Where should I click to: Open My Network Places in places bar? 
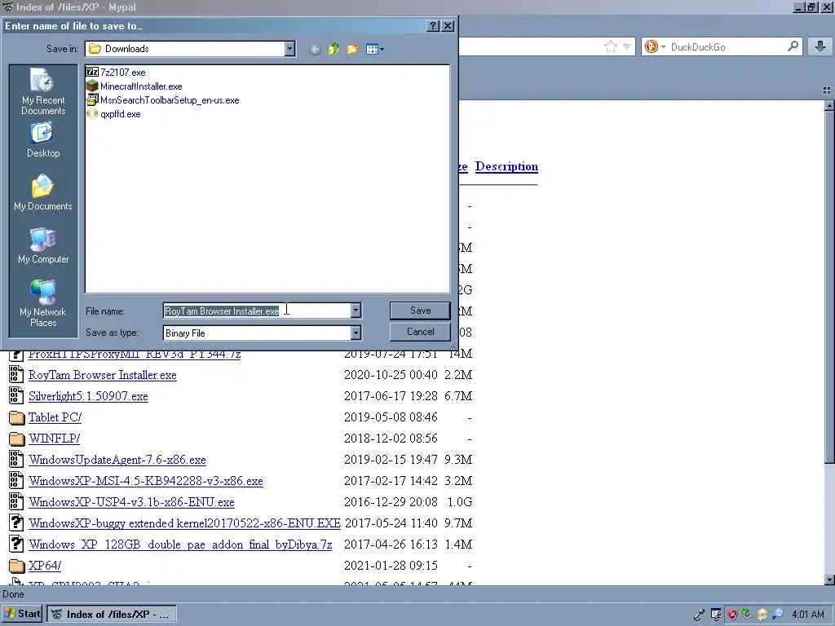point(43,303)
